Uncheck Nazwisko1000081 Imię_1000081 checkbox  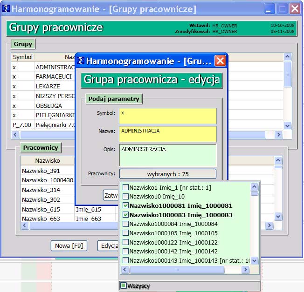tap(125, 206)
